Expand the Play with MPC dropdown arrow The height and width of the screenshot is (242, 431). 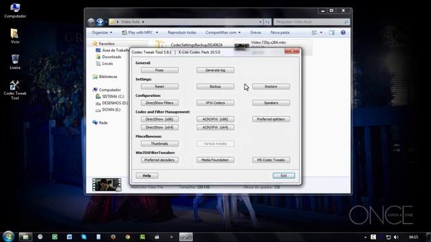(x=157, y=32)
